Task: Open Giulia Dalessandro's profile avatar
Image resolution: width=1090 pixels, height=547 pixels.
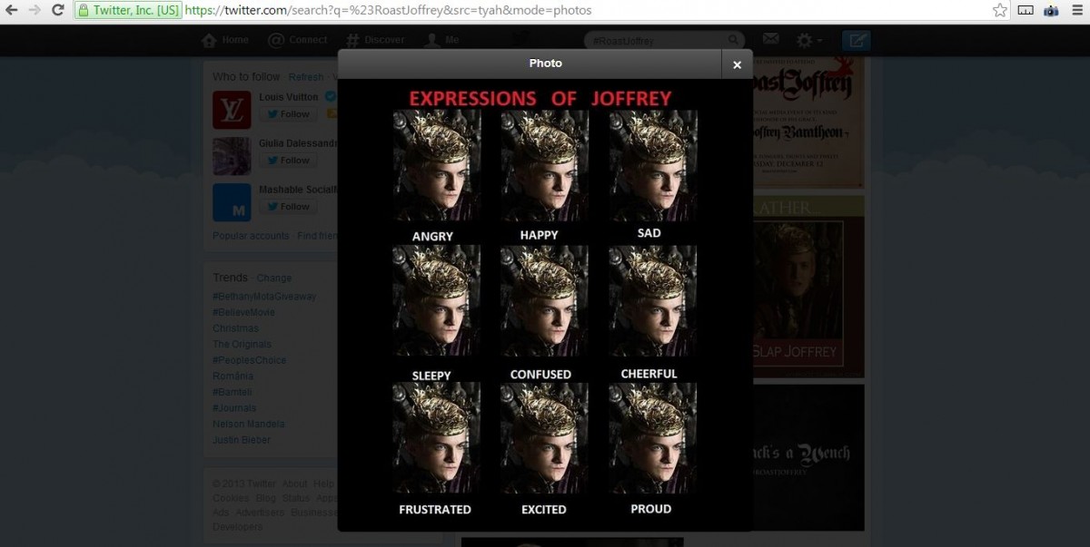Action: click(x=232, y=156)
